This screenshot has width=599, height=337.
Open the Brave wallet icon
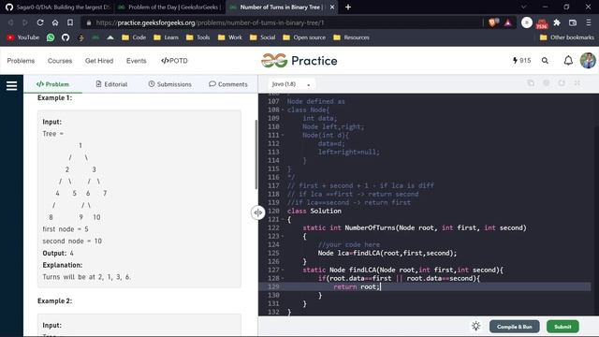pos(572,22)
